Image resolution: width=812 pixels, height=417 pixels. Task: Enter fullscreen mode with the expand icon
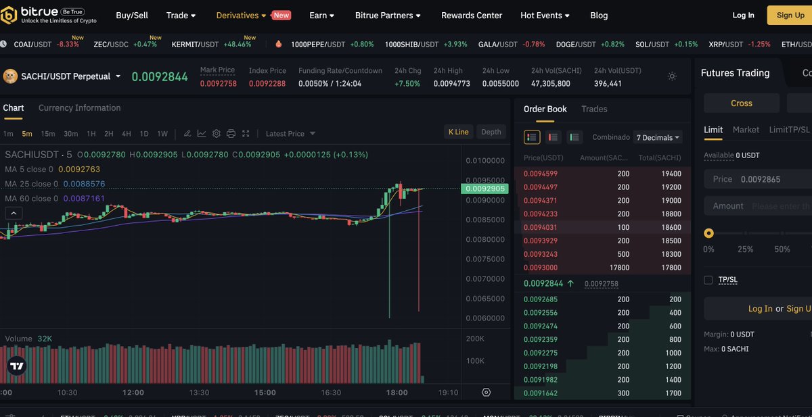coord(246,134)
